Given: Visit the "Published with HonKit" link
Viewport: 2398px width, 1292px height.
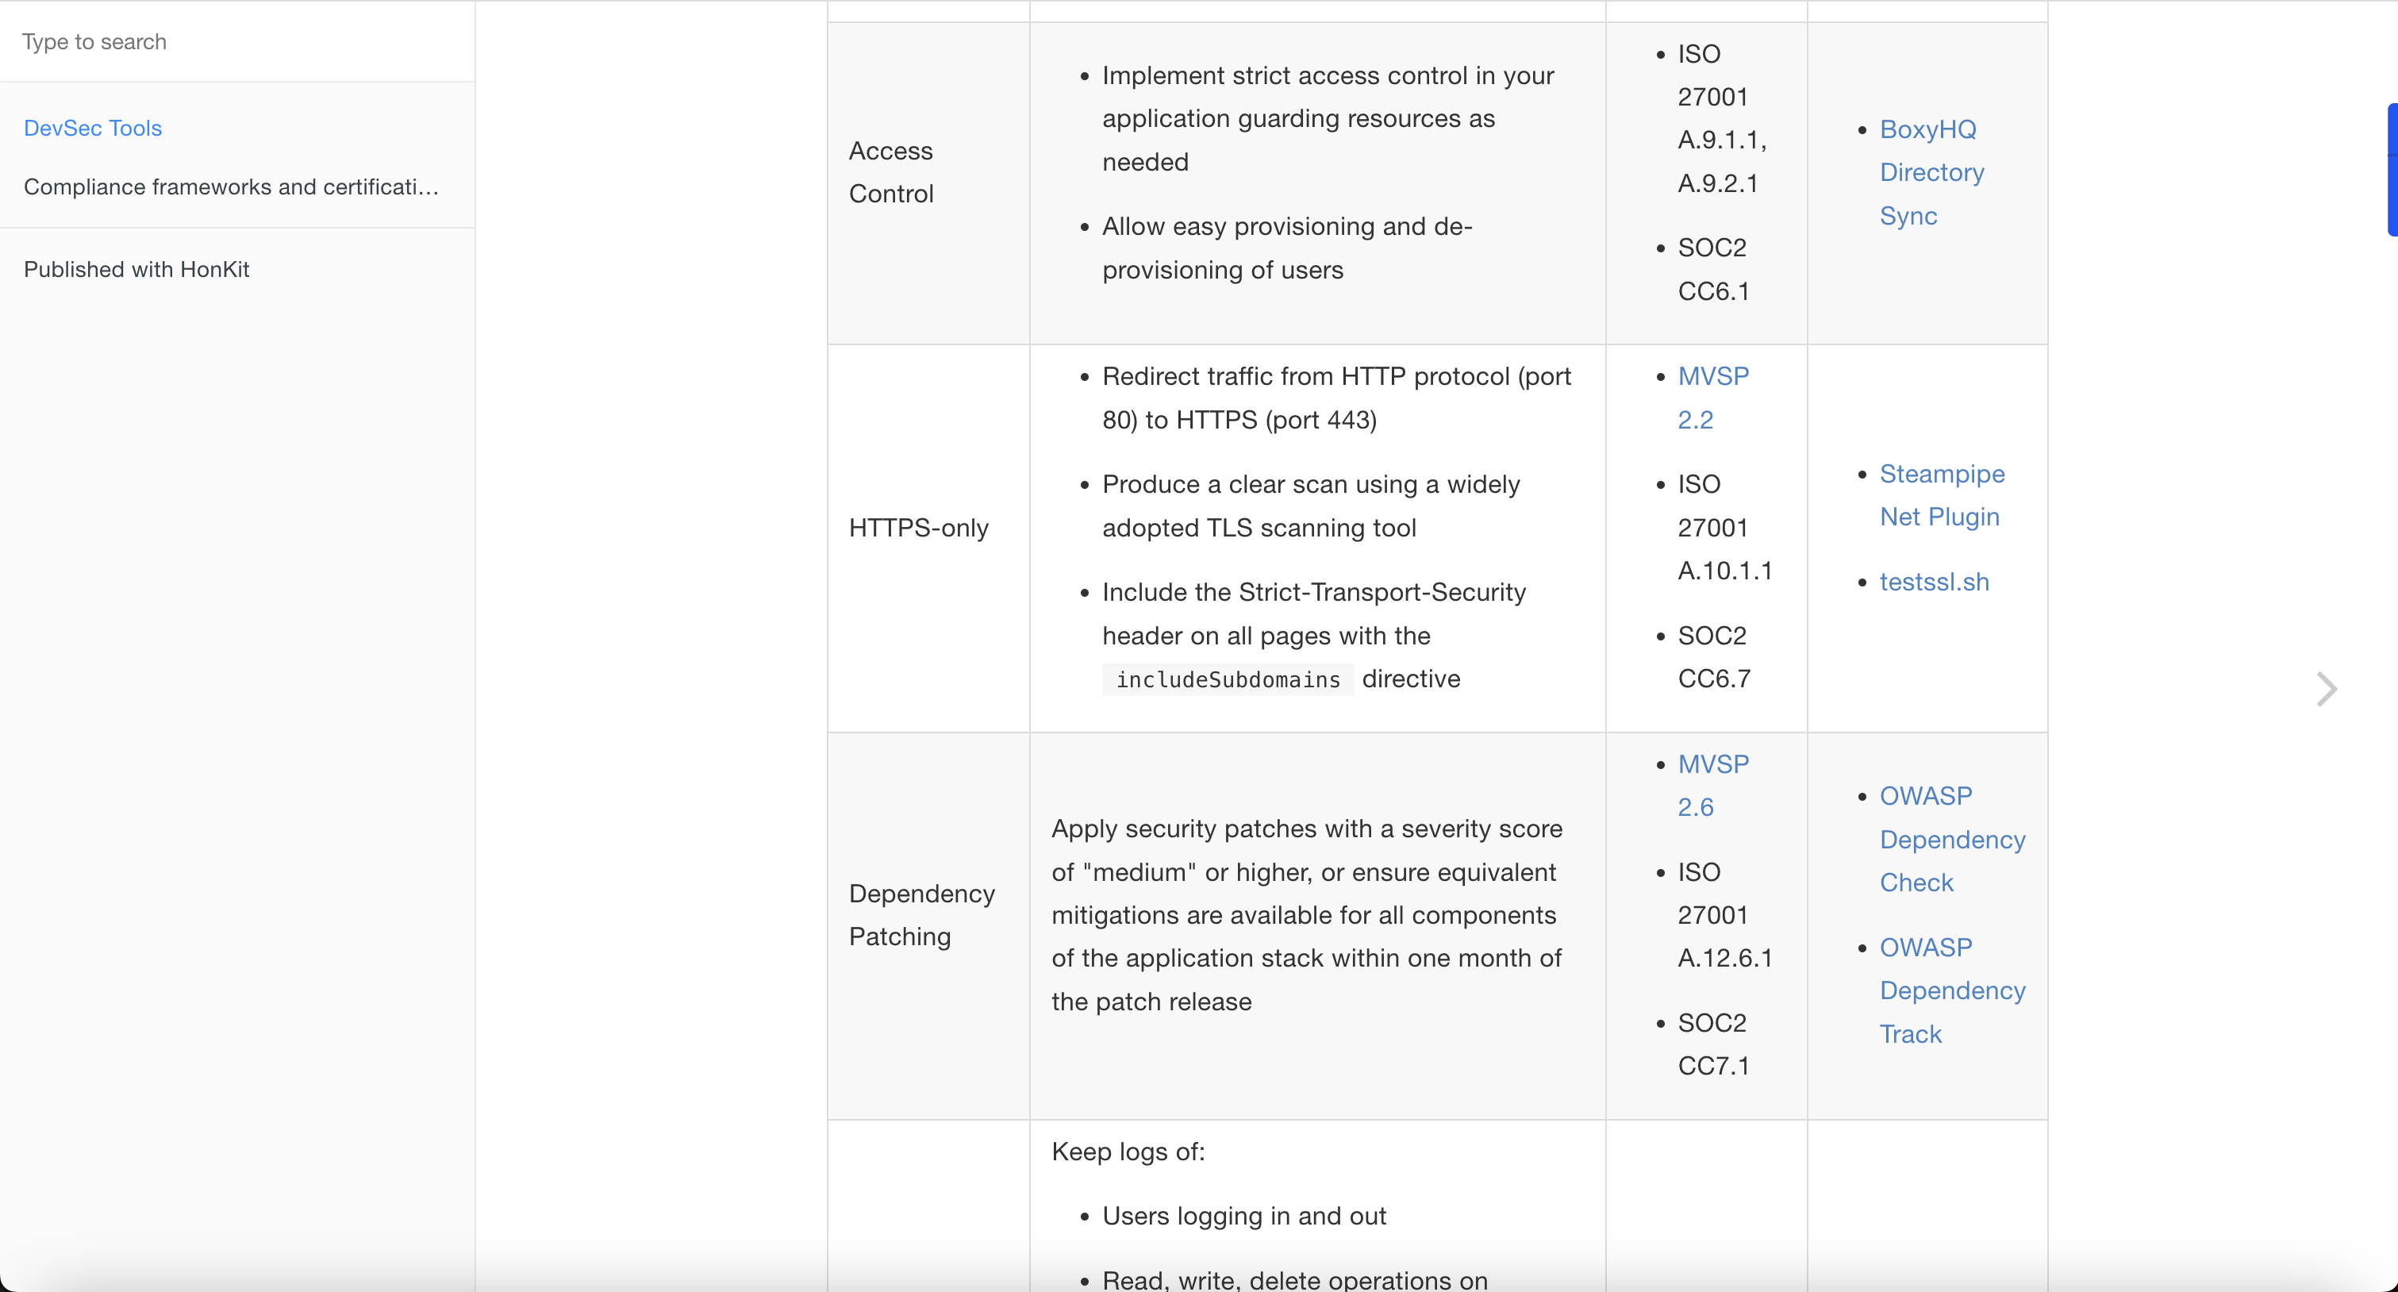Looking at the screenshot, I should (136, 269).
